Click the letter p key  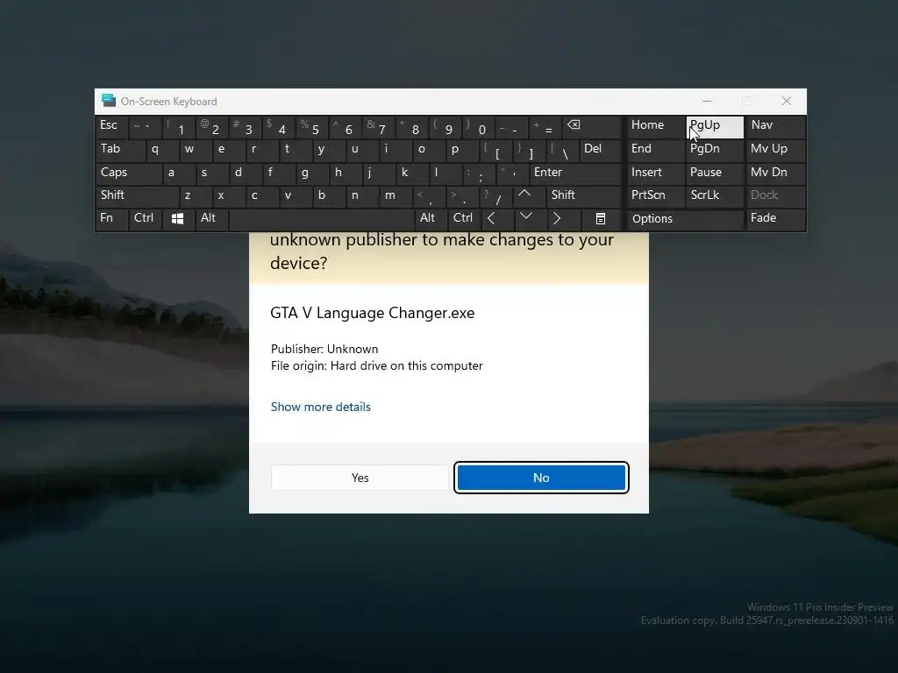coord(462,149)
